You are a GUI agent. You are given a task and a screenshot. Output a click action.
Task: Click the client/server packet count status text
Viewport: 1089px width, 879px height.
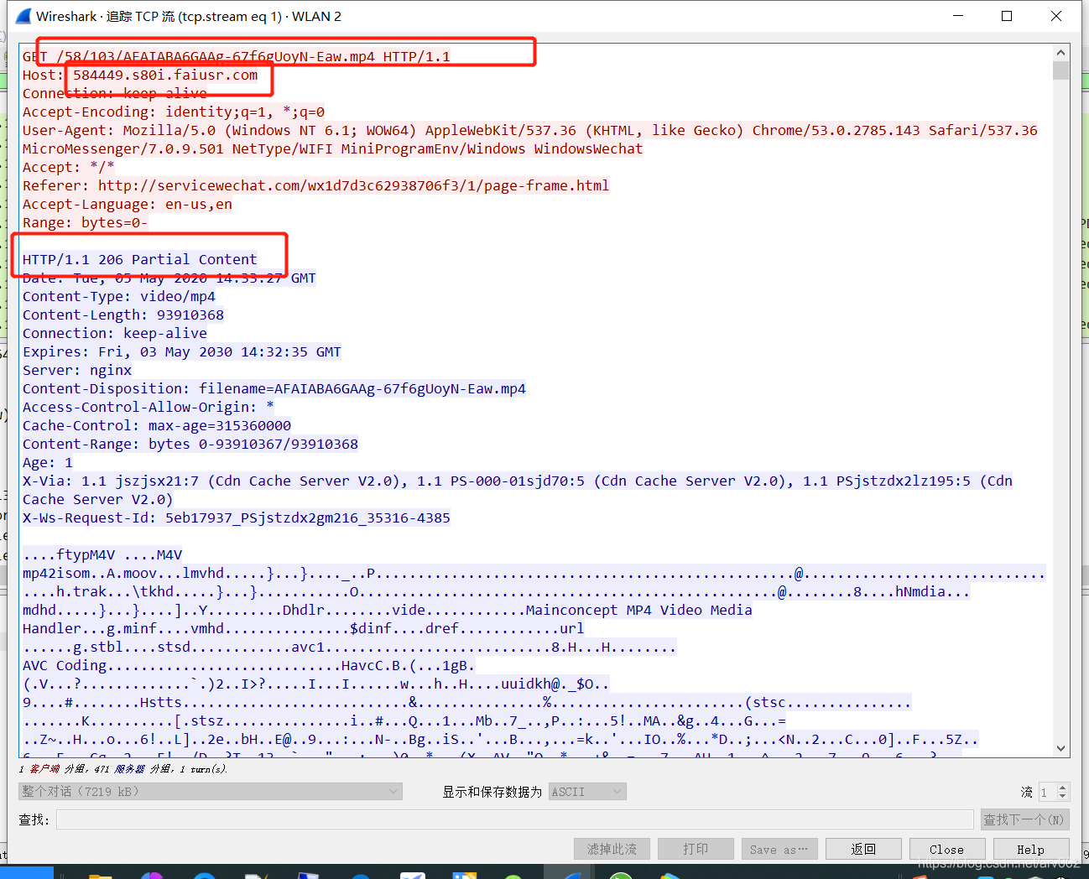(123, 768)
